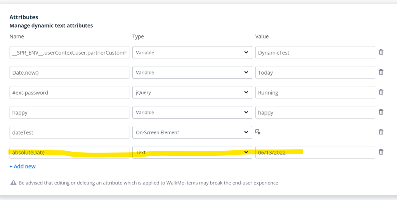Remove the happy attribute via trash icon
This screenshot has width=397, height=200.
[x=381, y=112]
